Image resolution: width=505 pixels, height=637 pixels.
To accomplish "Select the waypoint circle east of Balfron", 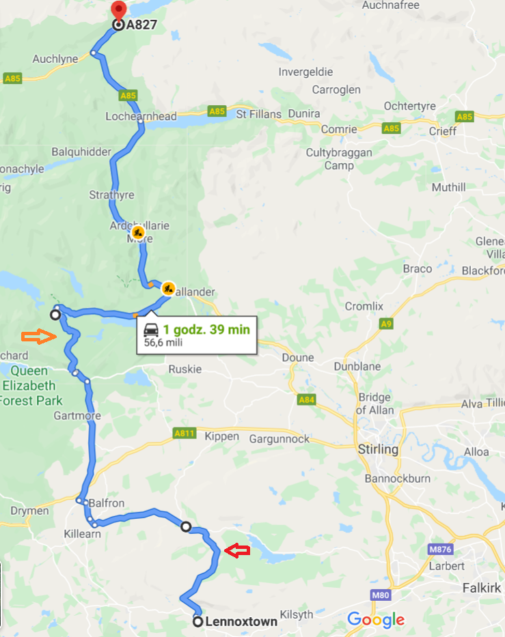I will (x=186, y=527).
